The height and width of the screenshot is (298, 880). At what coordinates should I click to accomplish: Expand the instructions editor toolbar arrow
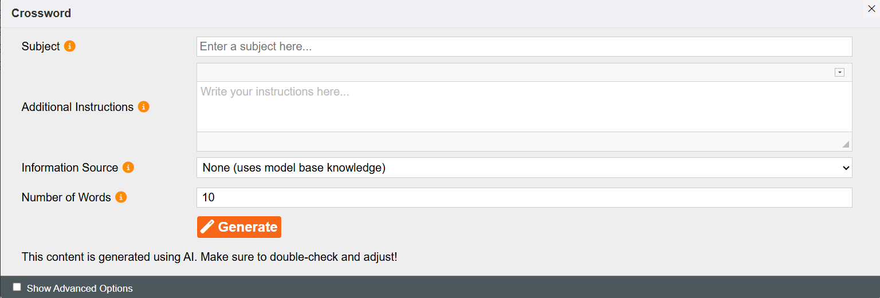coord(840,73)
